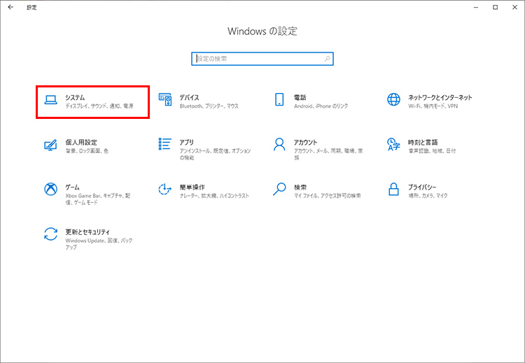Open the Devices keyboard icon

pyautogui.click(x=165, y=100)
